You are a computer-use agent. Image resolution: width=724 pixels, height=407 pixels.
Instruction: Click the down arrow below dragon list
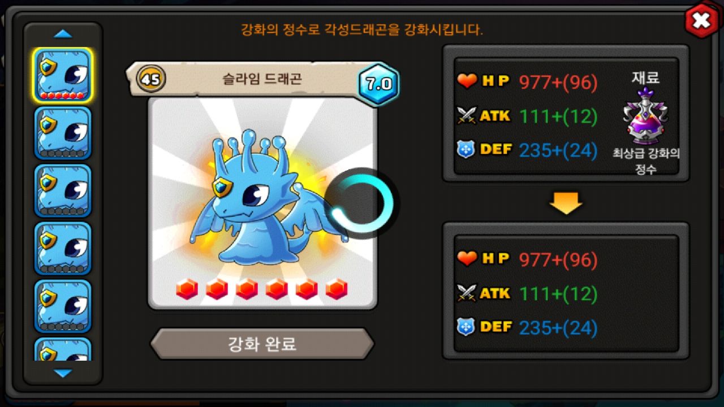63,373
